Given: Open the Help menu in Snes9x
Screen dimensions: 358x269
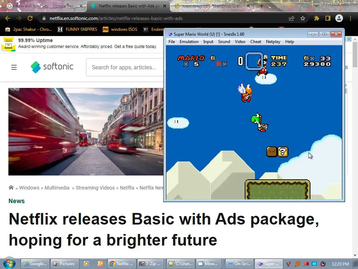Looking at the screenshot, I should pyautogui.click(x=289, y=42).
